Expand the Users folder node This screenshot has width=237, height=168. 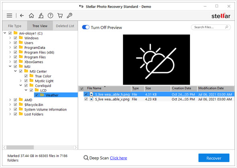(x=10, y=43)
